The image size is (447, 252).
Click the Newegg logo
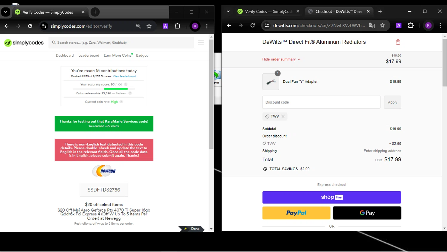[104, 171]
